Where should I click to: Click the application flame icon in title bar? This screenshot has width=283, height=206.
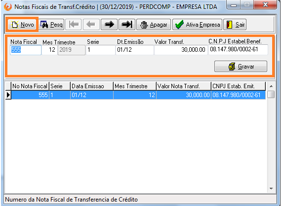(8, 7)
